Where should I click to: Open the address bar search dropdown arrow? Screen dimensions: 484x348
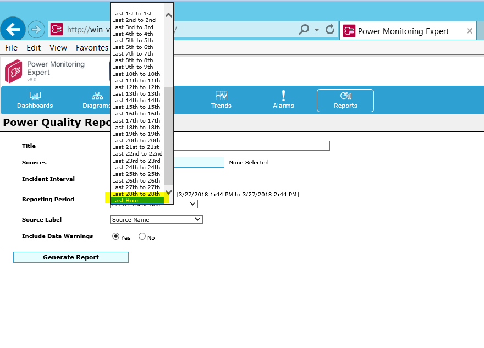tap(317, 30)
